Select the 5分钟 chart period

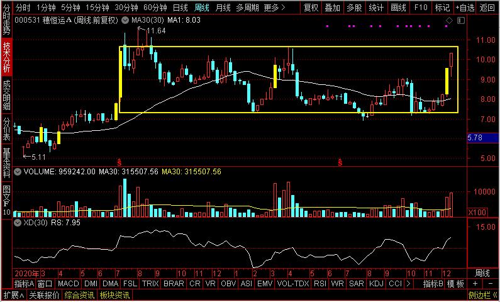(70, 8)
